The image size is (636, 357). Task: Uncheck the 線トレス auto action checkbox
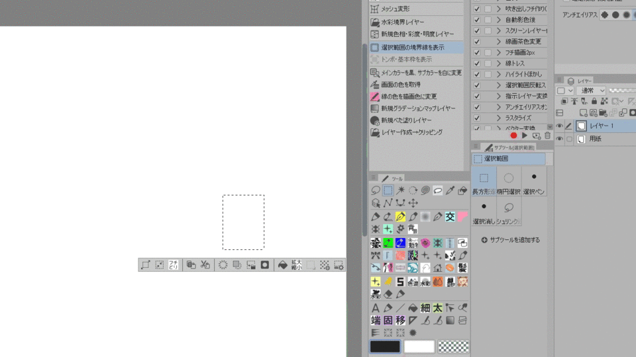tap(477, 63)
